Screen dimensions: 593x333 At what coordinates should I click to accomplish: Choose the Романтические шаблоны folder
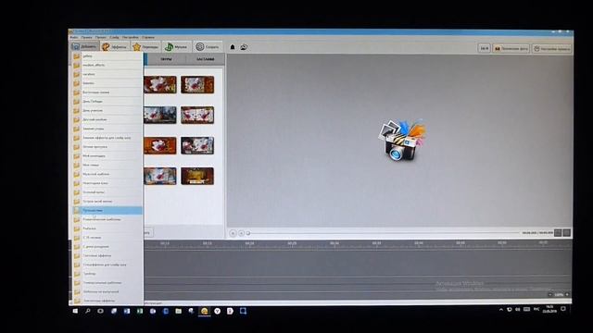107,219
